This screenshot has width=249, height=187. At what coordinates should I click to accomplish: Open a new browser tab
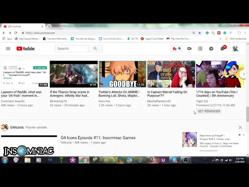[x=49, y=26]
